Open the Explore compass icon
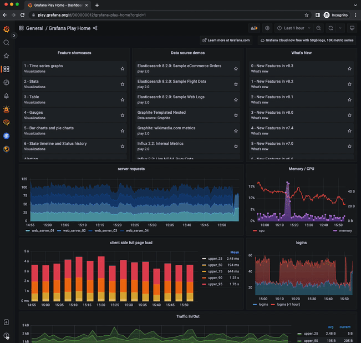The width and height of the screenshot is (361, 343). coord(6,83)
